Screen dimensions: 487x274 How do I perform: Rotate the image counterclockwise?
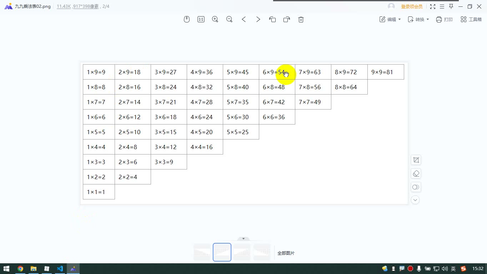272,19
